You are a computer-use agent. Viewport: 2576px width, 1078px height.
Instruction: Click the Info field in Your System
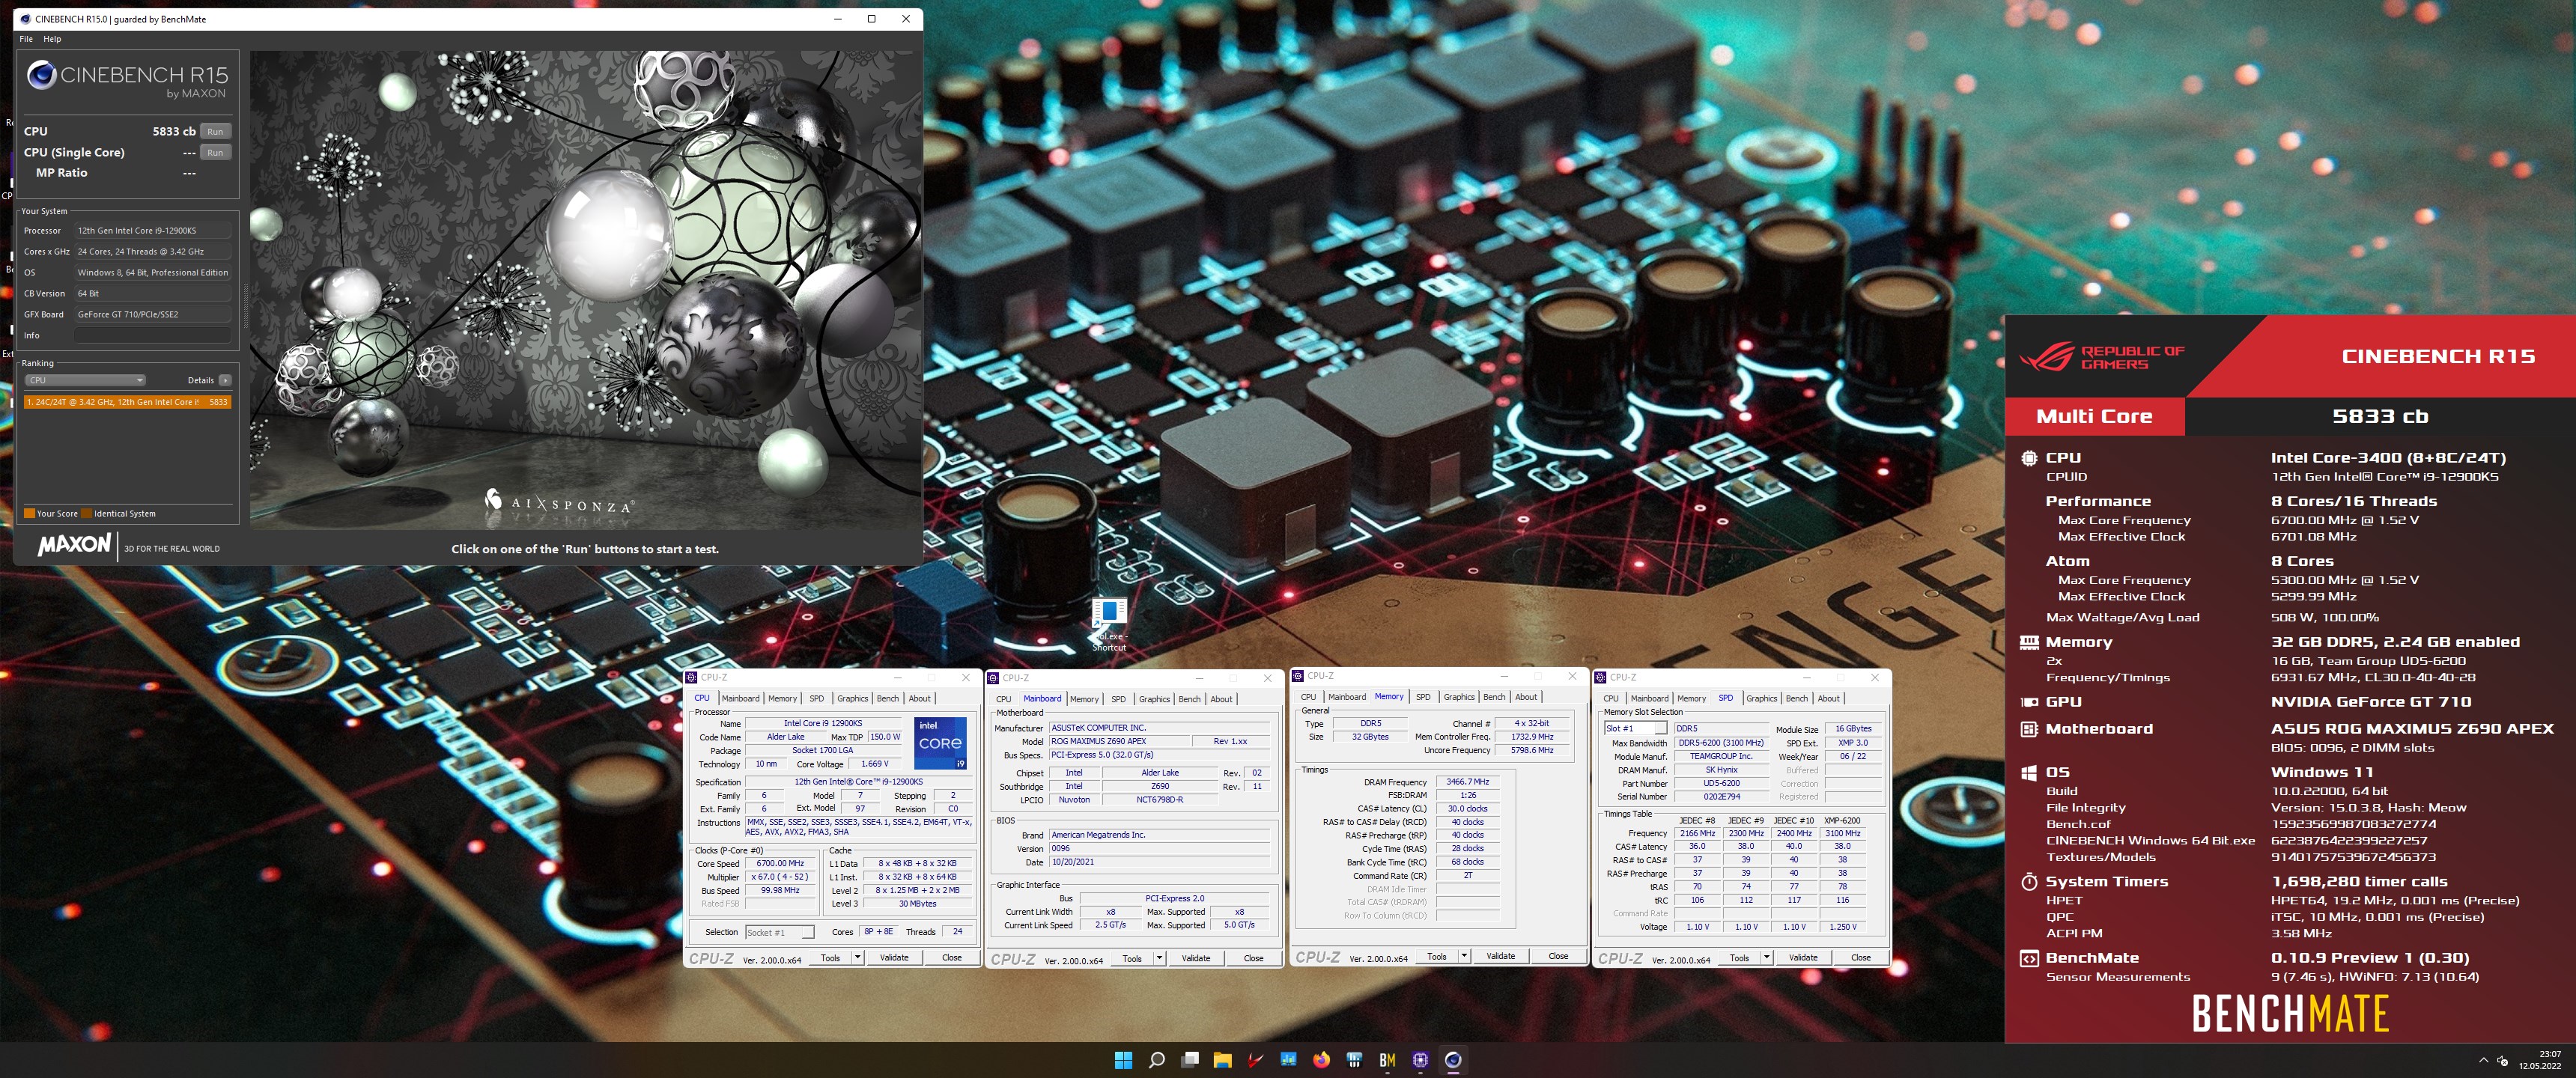click(x=152, y=335)
